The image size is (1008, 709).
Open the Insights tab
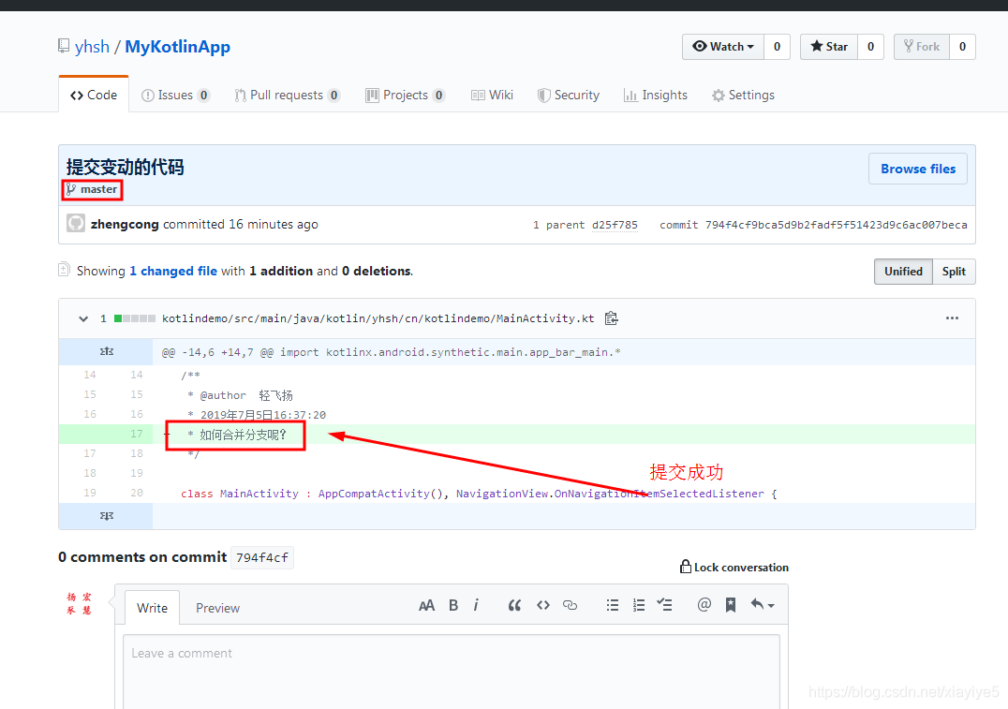[656, 96]
